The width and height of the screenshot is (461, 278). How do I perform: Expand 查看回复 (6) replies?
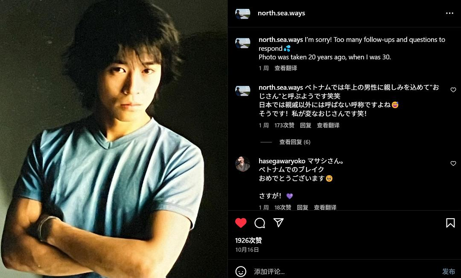295,142
